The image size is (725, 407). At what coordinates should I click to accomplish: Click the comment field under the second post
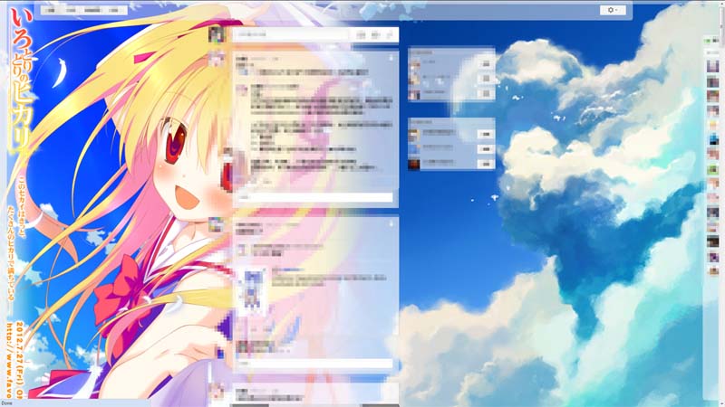[314, 364]
